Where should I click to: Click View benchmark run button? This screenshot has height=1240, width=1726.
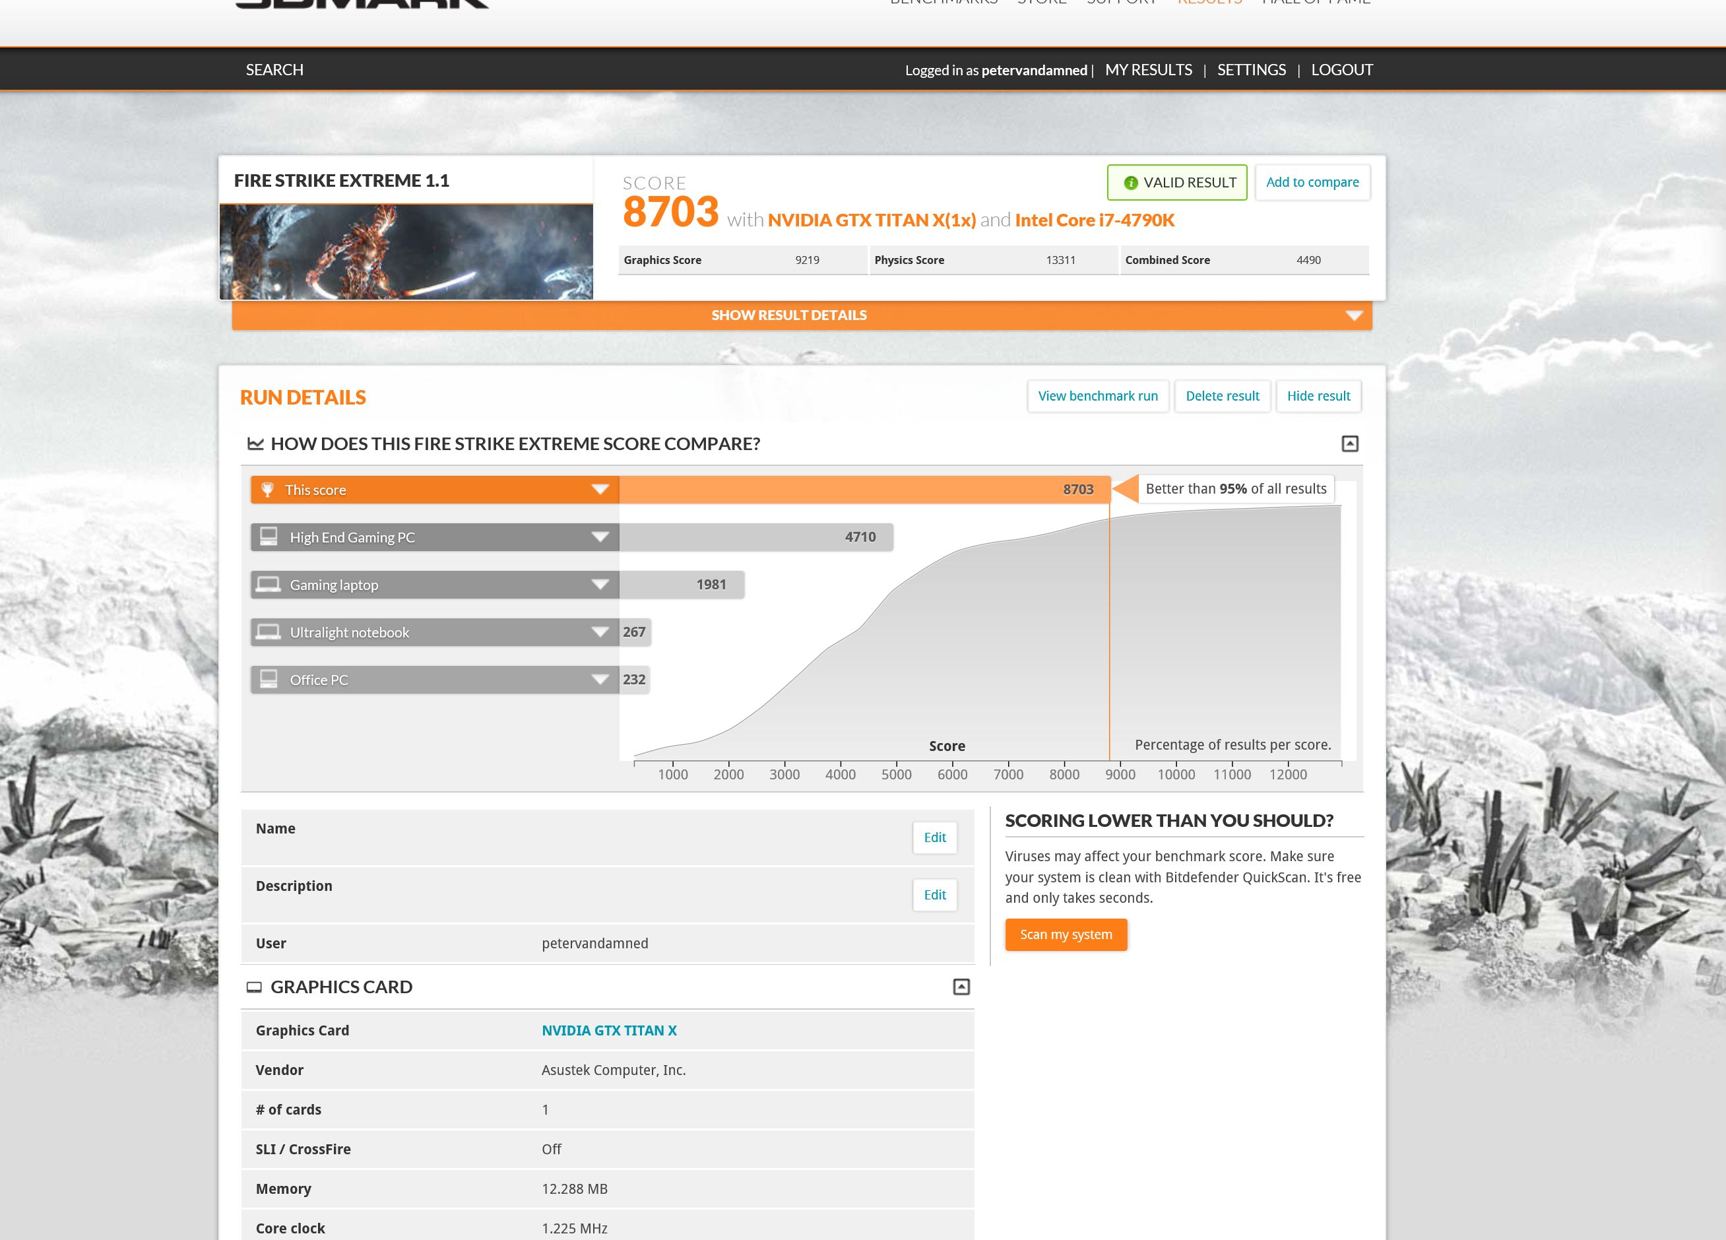pos(1097,396)
